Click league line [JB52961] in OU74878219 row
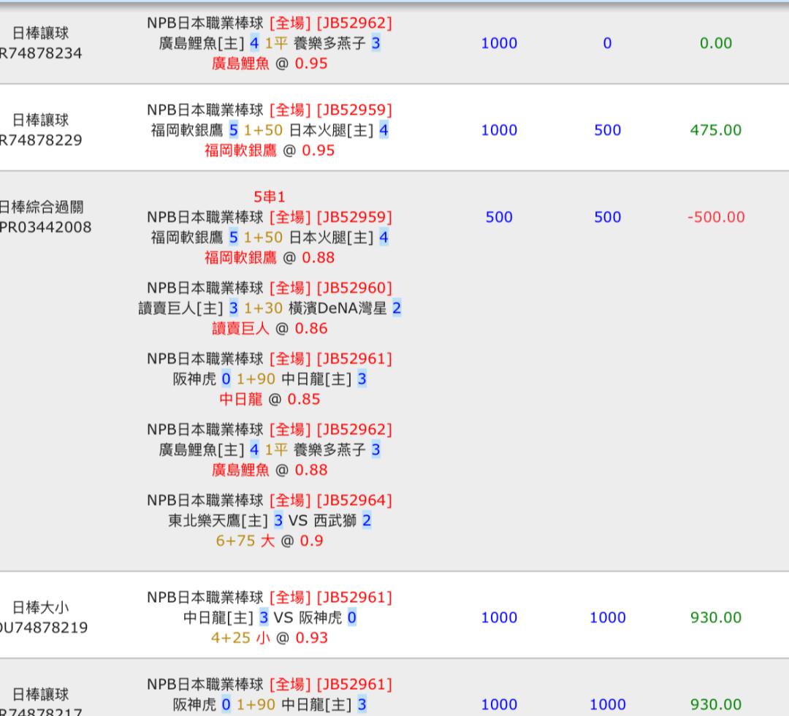The width and height of the screenshot is (789, 716). pos(269,597)
